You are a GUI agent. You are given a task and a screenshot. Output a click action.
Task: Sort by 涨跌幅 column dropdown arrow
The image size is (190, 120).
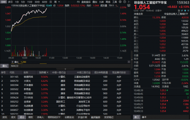(x=47, y=73)
